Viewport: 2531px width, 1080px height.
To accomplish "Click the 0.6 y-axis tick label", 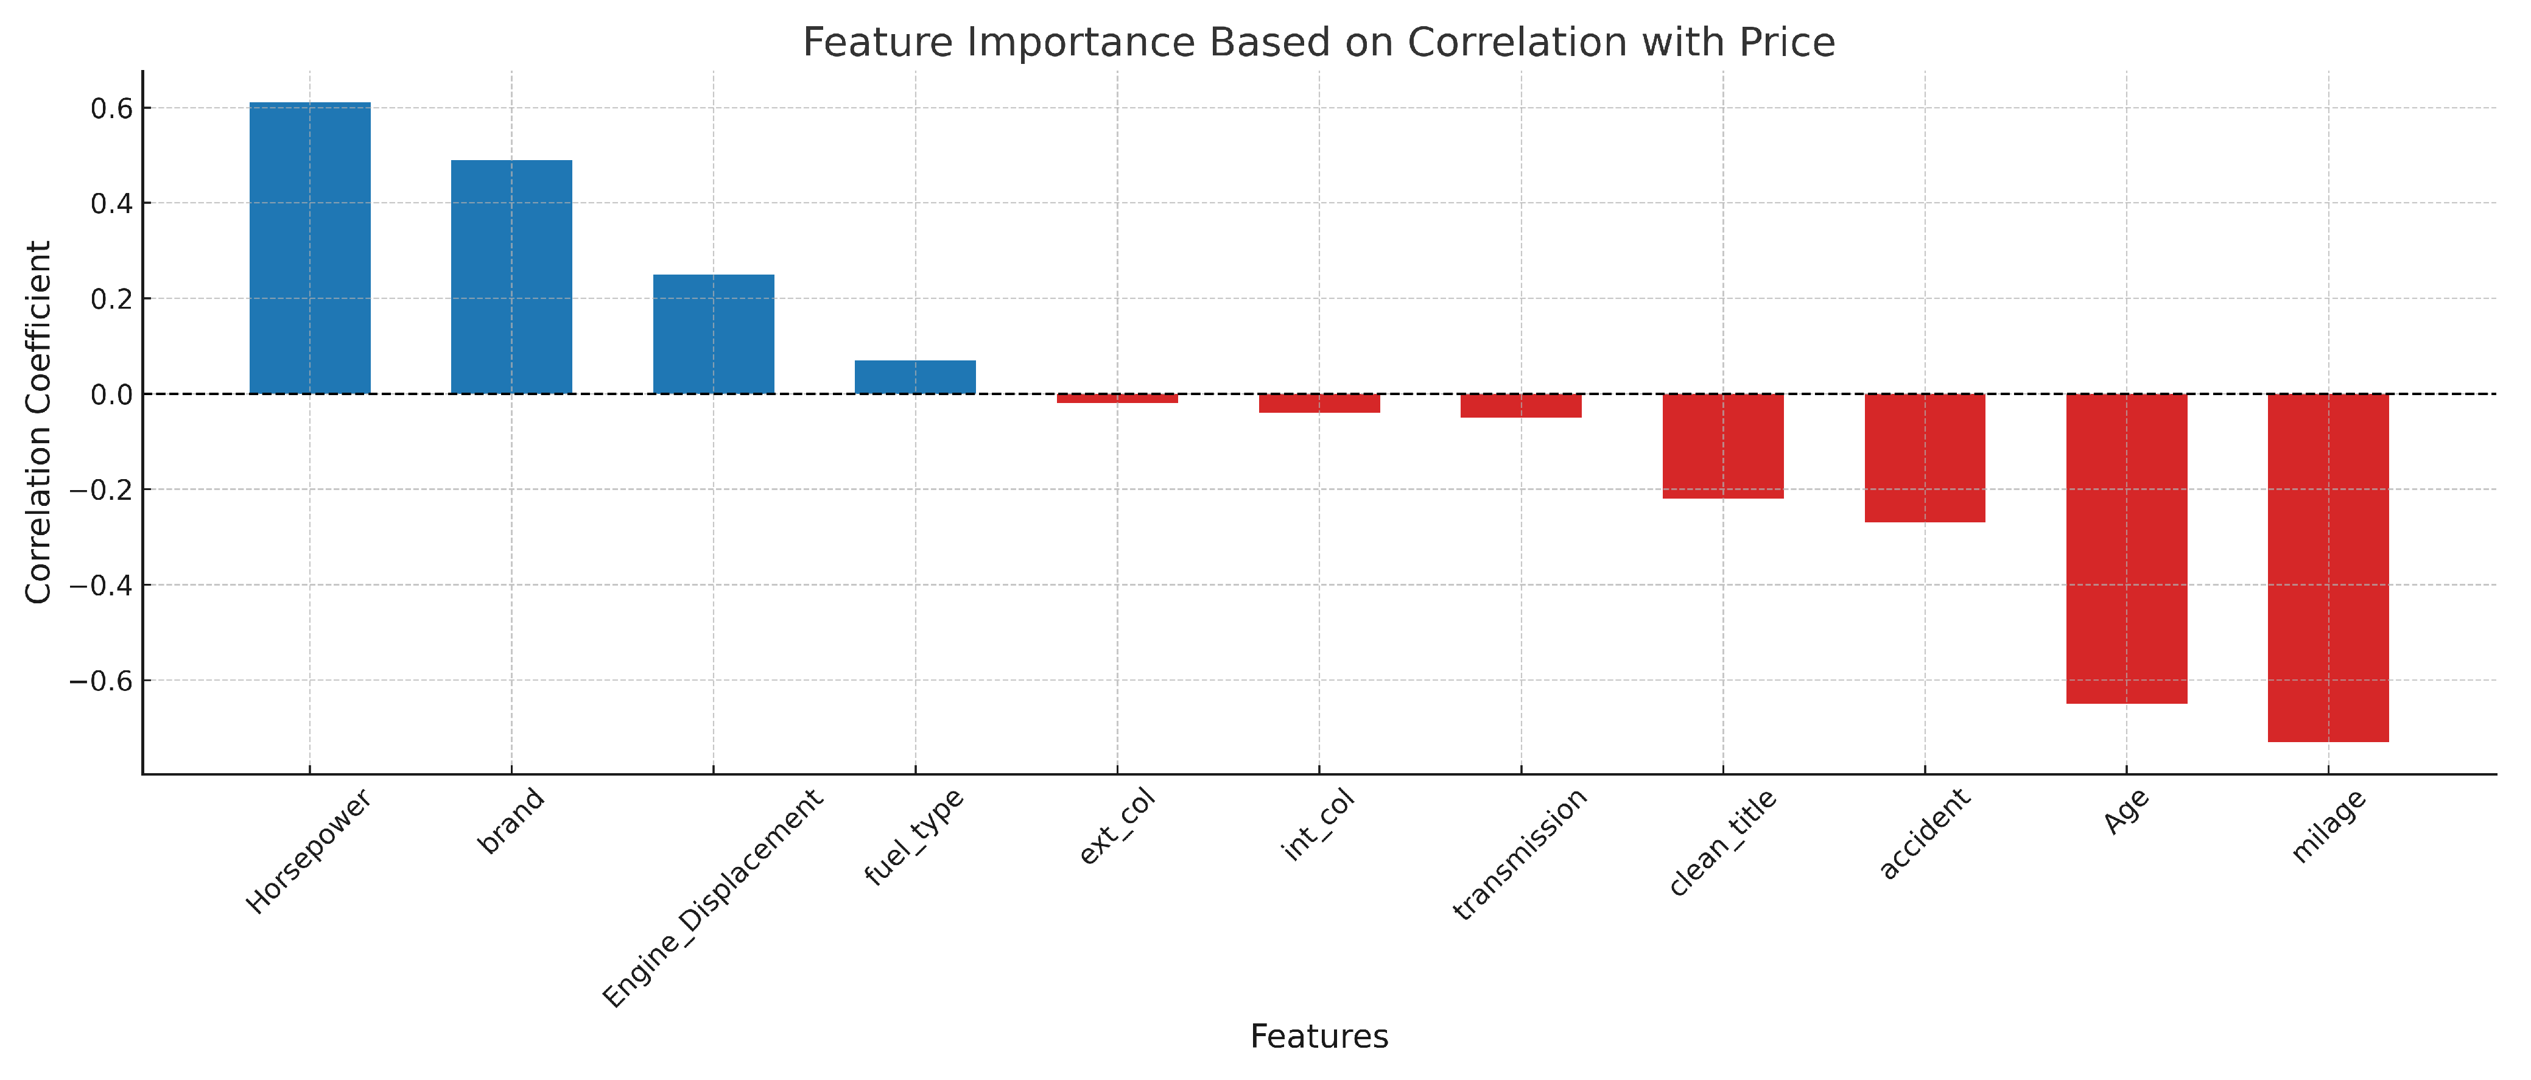I will click(112, 108).
